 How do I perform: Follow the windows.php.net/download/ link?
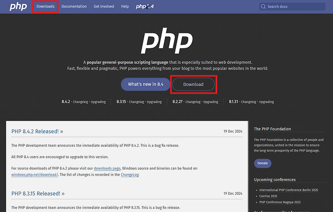click(35, 175)
